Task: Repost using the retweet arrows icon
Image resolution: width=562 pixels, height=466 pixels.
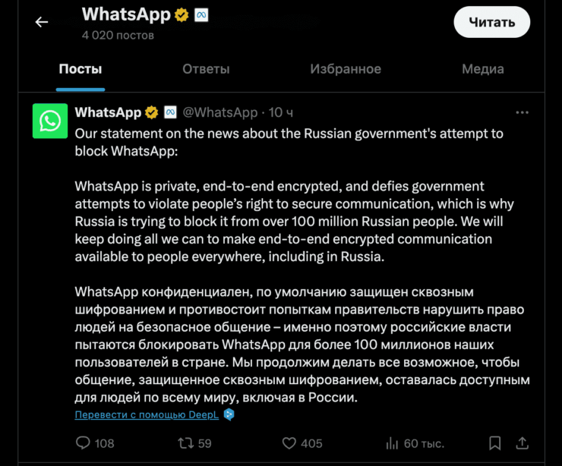Action: point(185,442)
